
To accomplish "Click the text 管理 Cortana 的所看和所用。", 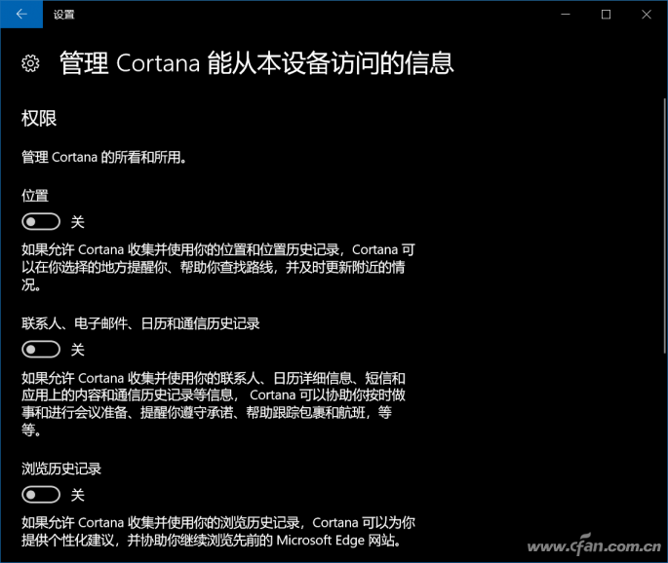I will 104,157.
